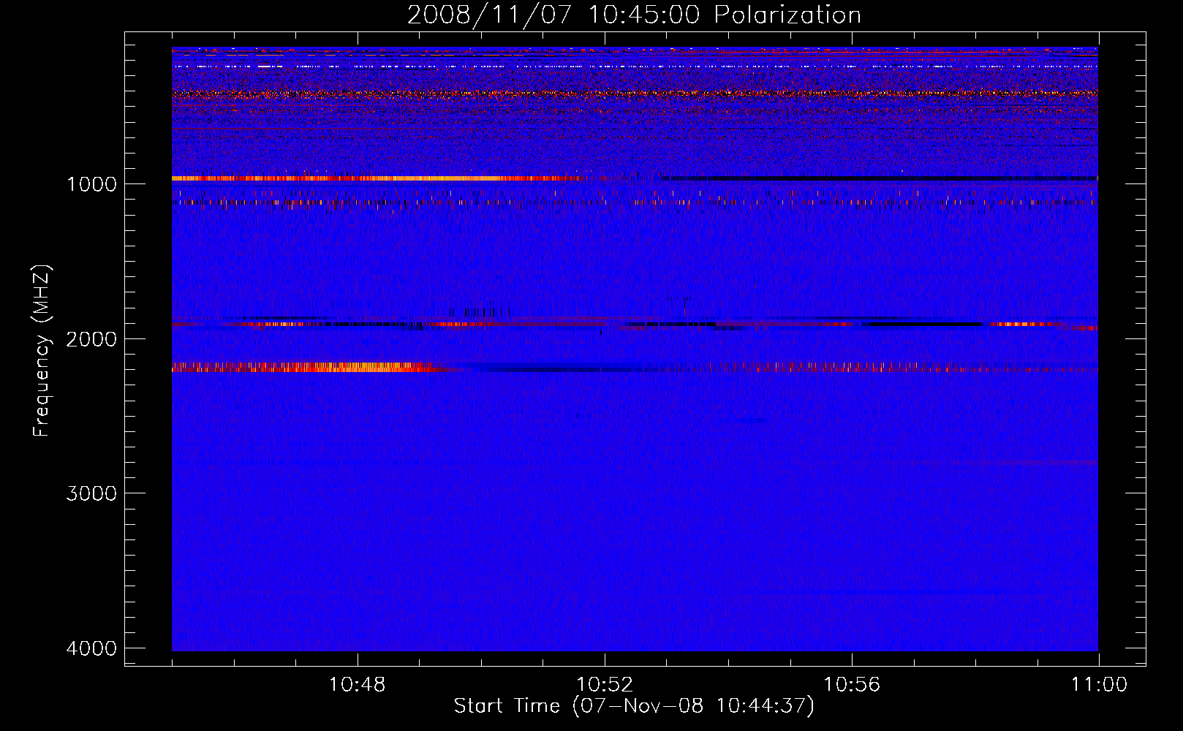Viewport: 1183px width, 731px height.
Task: Click the 10:52 time tick label
Action: (x=605, y=685)
